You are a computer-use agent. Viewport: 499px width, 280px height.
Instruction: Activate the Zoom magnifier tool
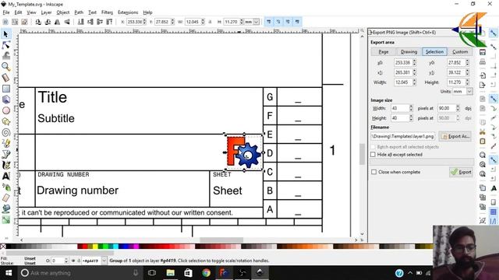(x=5, y=67)
